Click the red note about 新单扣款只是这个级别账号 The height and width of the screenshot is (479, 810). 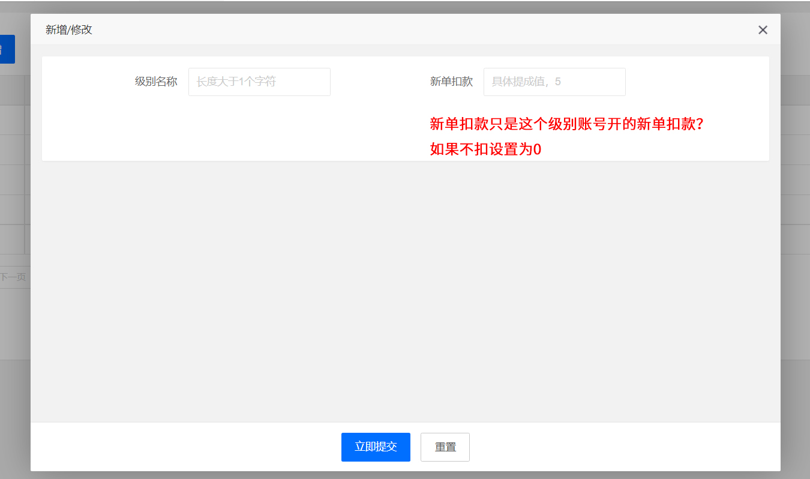point(566,124)
